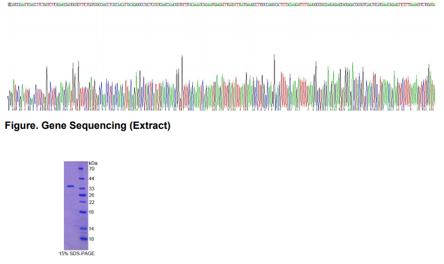Select the 44 kDa marker label
The width and height of the screenshot is (444, 264).
tap(92, 179)
